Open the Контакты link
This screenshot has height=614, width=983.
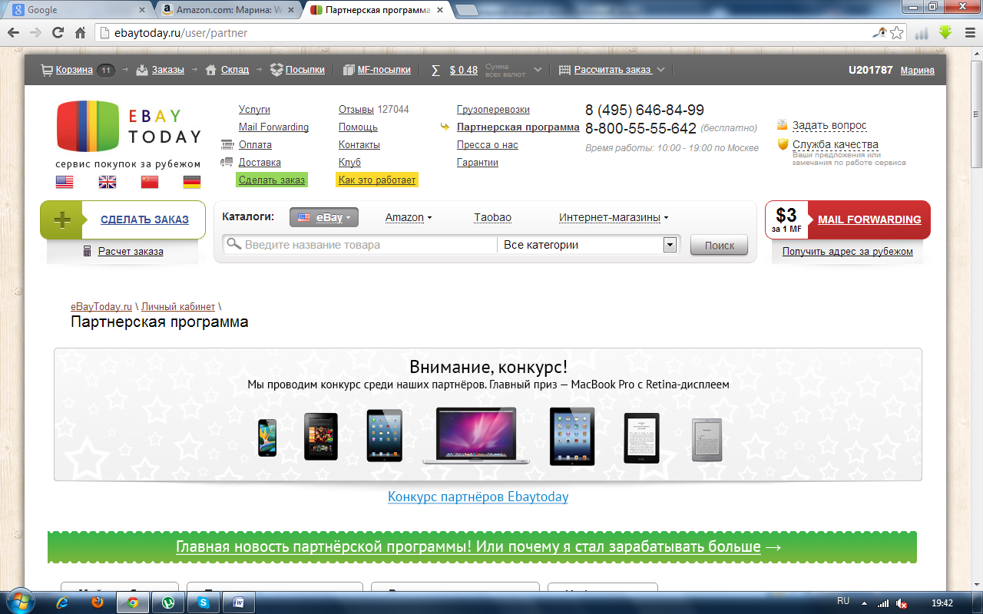click(359, 145)
